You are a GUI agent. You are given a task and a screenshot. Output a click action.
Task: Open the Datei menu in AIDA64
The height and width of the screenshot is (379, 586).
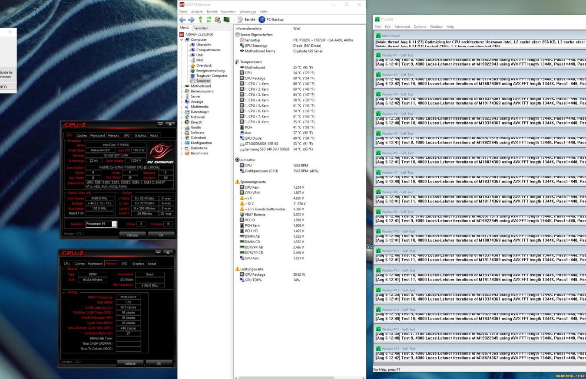[x=183, y=11]
